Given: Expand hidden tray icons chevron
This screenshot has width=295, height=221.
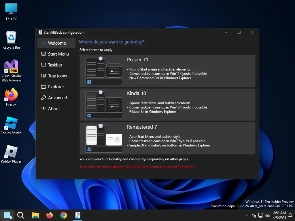Looking at the screenshot, I should [x=247, y=215].
